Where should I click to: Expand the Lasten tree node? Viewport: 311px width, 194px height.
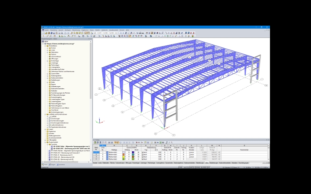click(45, 129)
